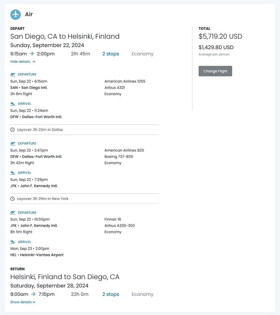Open the 2 stops link for the departing flight
Screen dimensions: 280x315
(x=111, y=54)
